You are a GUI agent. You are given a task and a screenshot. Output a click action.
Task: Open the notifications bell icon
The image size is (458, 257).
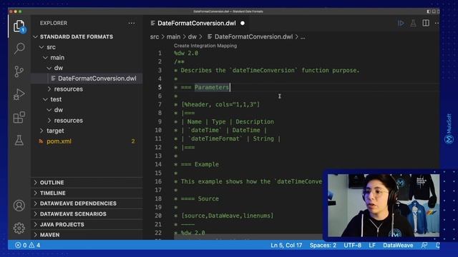437,246
